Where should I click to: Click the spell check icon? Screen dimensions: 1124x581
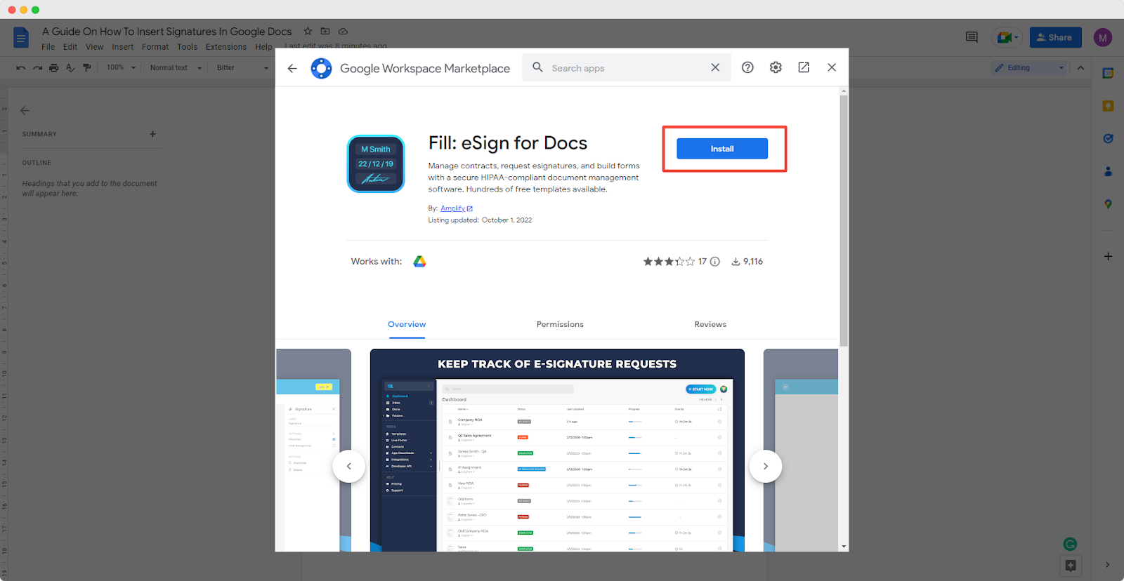[x=70, y=68]
